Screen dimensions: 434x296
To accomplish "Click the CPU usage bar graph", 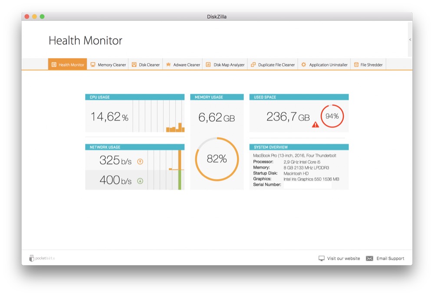I will tap(158, 116).
